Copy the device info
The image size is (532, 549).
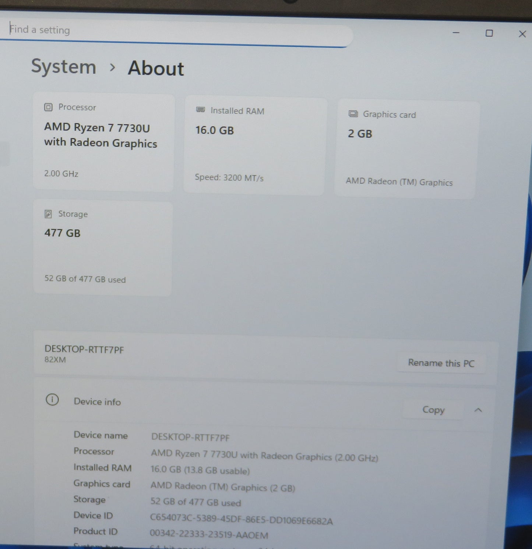tap(433, 410)
